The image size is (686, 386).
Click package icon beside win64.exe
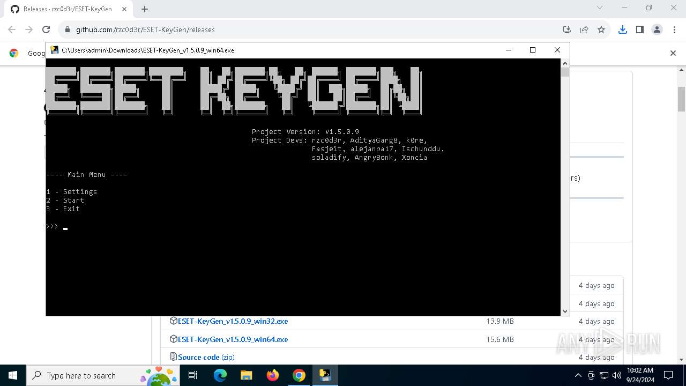pos(174,339)
